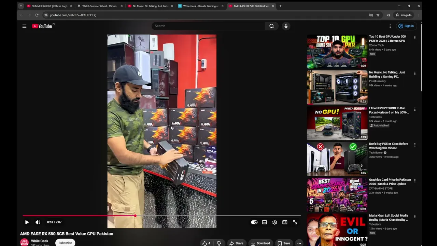
Task: Open the While Geek channel name link
Action: [40, 241]
